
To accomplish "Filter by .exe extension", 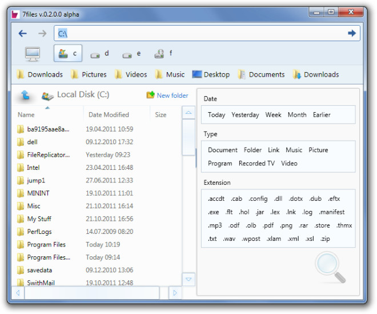I will click(214, 212).
